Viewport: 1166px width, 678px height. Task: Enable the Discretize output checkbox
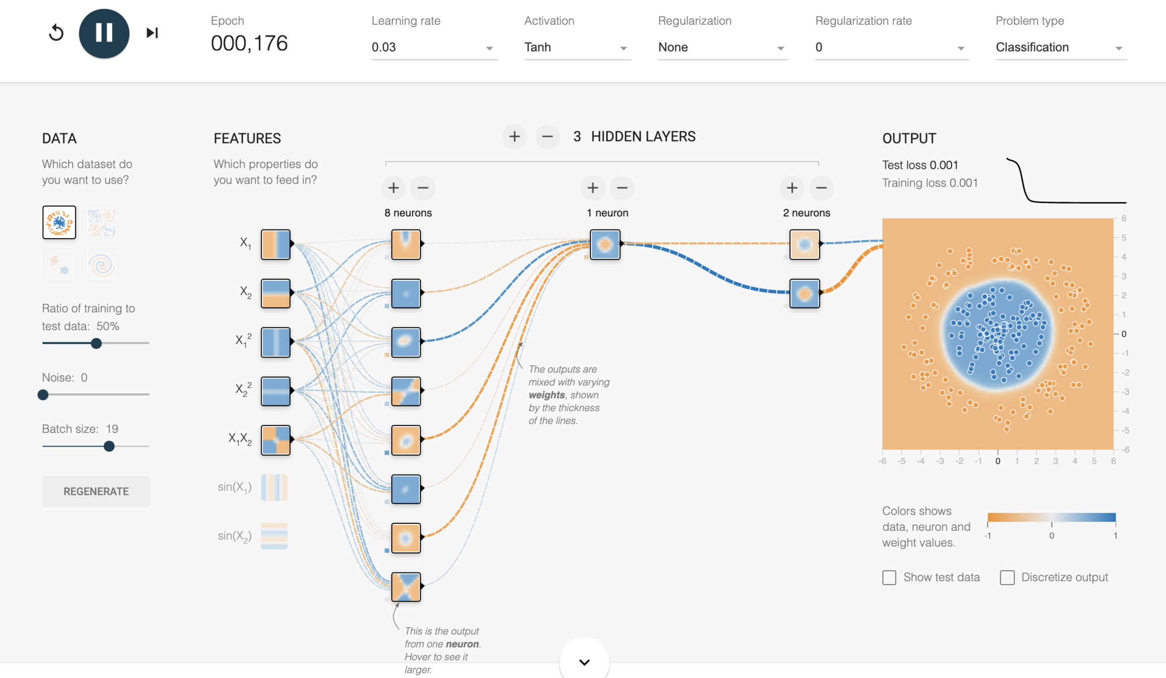[1007, 577]
